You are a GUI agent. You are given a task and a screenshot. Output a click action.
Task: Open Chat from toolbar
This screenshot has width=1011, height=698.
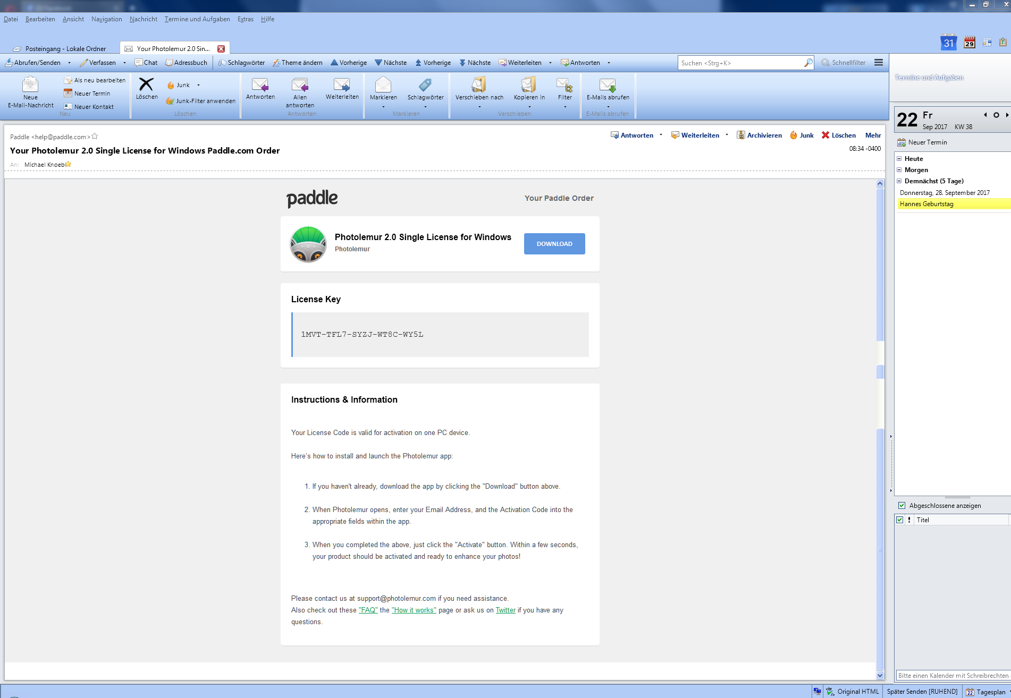tap(146, 63)
